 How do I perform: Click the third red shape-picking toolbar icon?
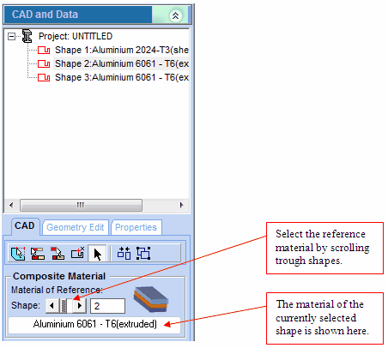(58, 254)
